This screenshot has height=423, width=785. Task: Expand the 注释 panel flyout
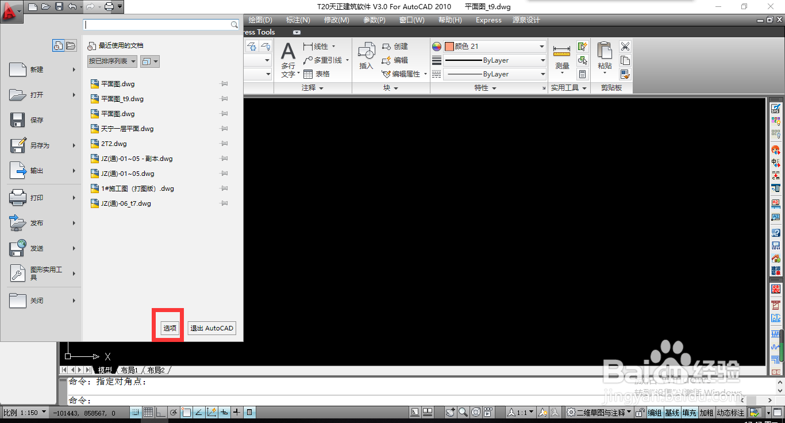[313, 88]
